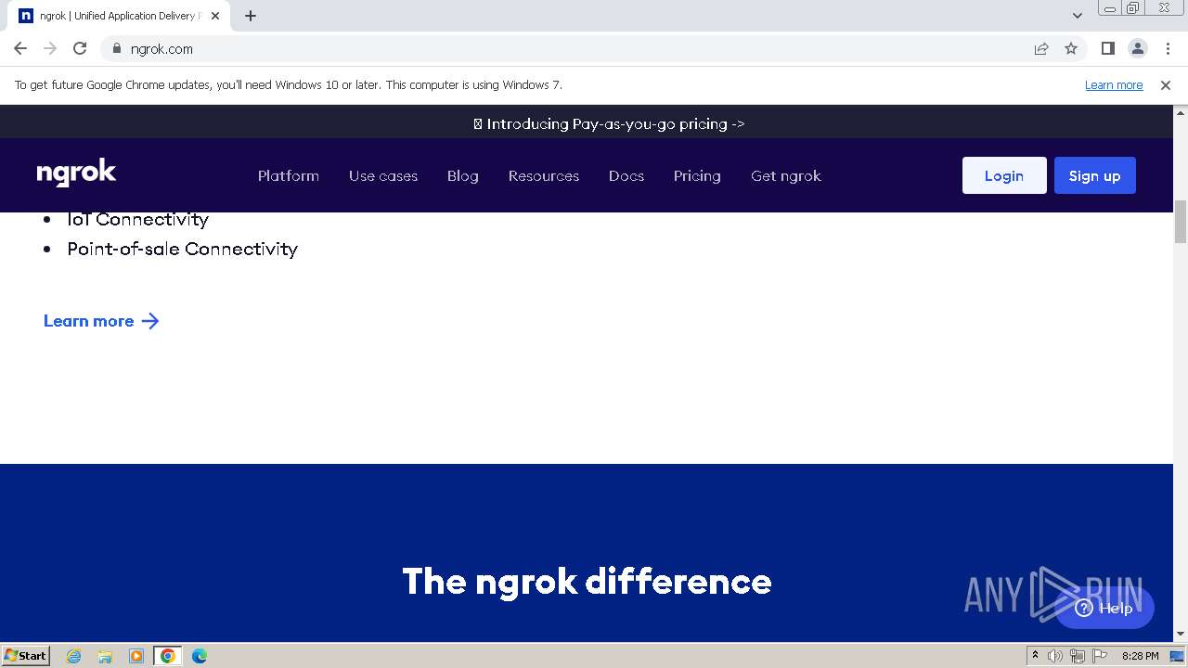The width and height of the screenshot is (1188, 668).
Task: Open the Chrome side panel
Action: [x=1107, y=48]
